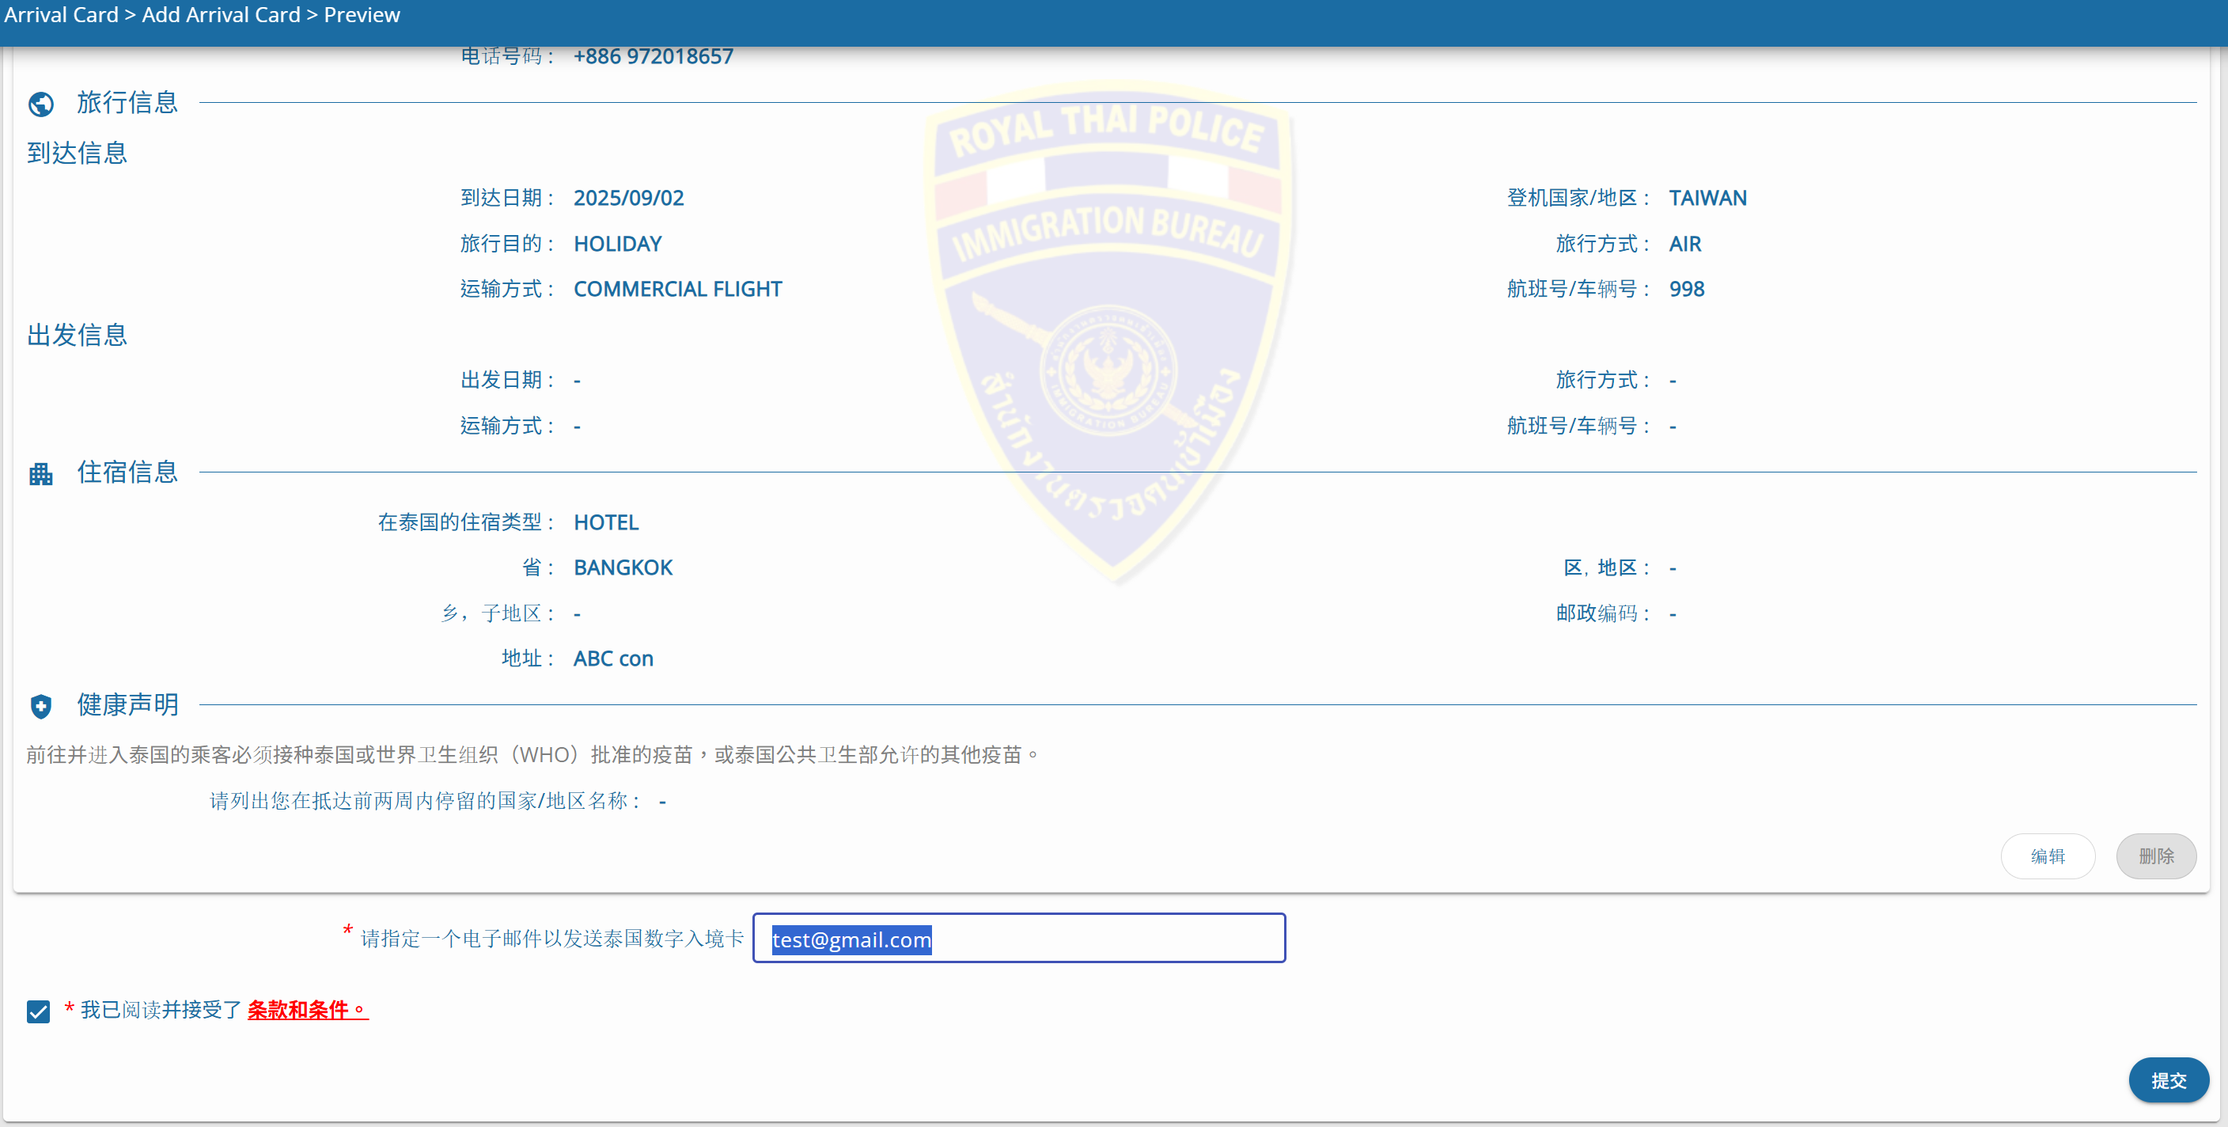Click 'Preview' in the breadcrumb
Image resolution: width=2228 pixels, height=1127 pixels.
tap(362, 15)
